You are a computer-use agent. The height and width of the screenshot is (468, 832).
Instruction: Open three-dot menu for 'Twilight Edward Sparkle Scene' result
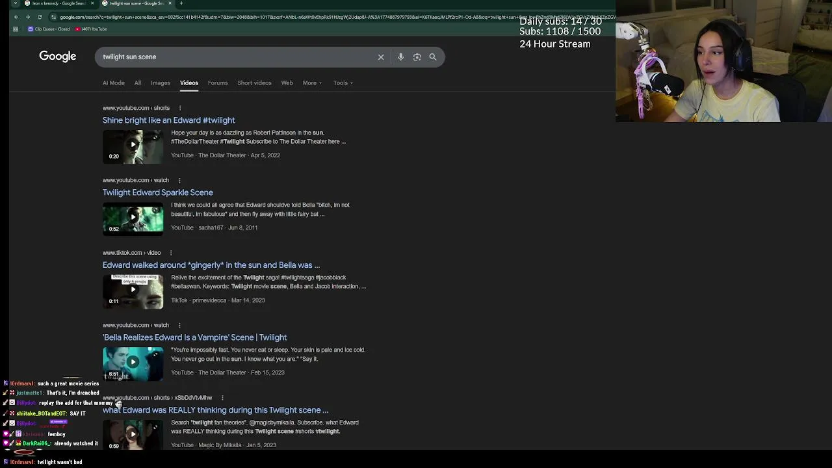(x=179, y=180)
